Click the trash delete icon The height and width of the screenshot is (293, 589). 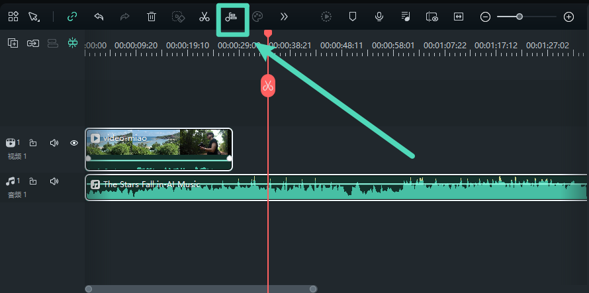click(x=152, y=17)
